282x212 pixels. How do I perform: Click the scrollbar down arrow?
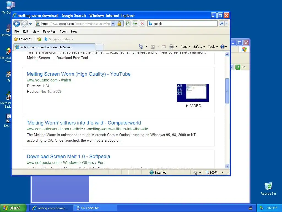[x=227, y=166]
